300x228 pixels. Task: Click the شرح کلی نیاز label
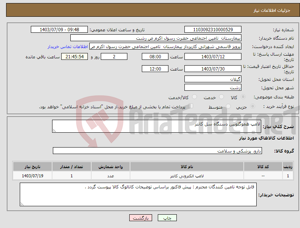pos(278,127)
